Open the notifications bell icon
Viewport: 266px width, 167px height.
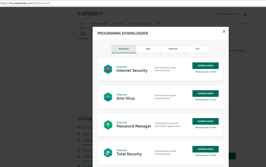point(245,14)
